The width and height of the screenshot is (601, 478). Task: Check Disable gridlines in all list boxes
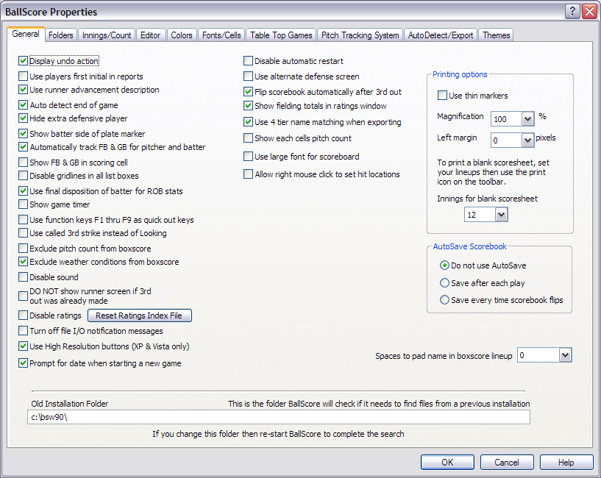23,176
